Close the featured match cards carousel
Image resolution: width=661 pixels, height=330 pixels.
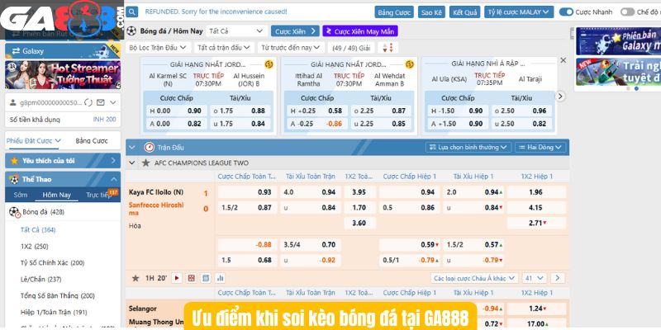tap(564, 60)
